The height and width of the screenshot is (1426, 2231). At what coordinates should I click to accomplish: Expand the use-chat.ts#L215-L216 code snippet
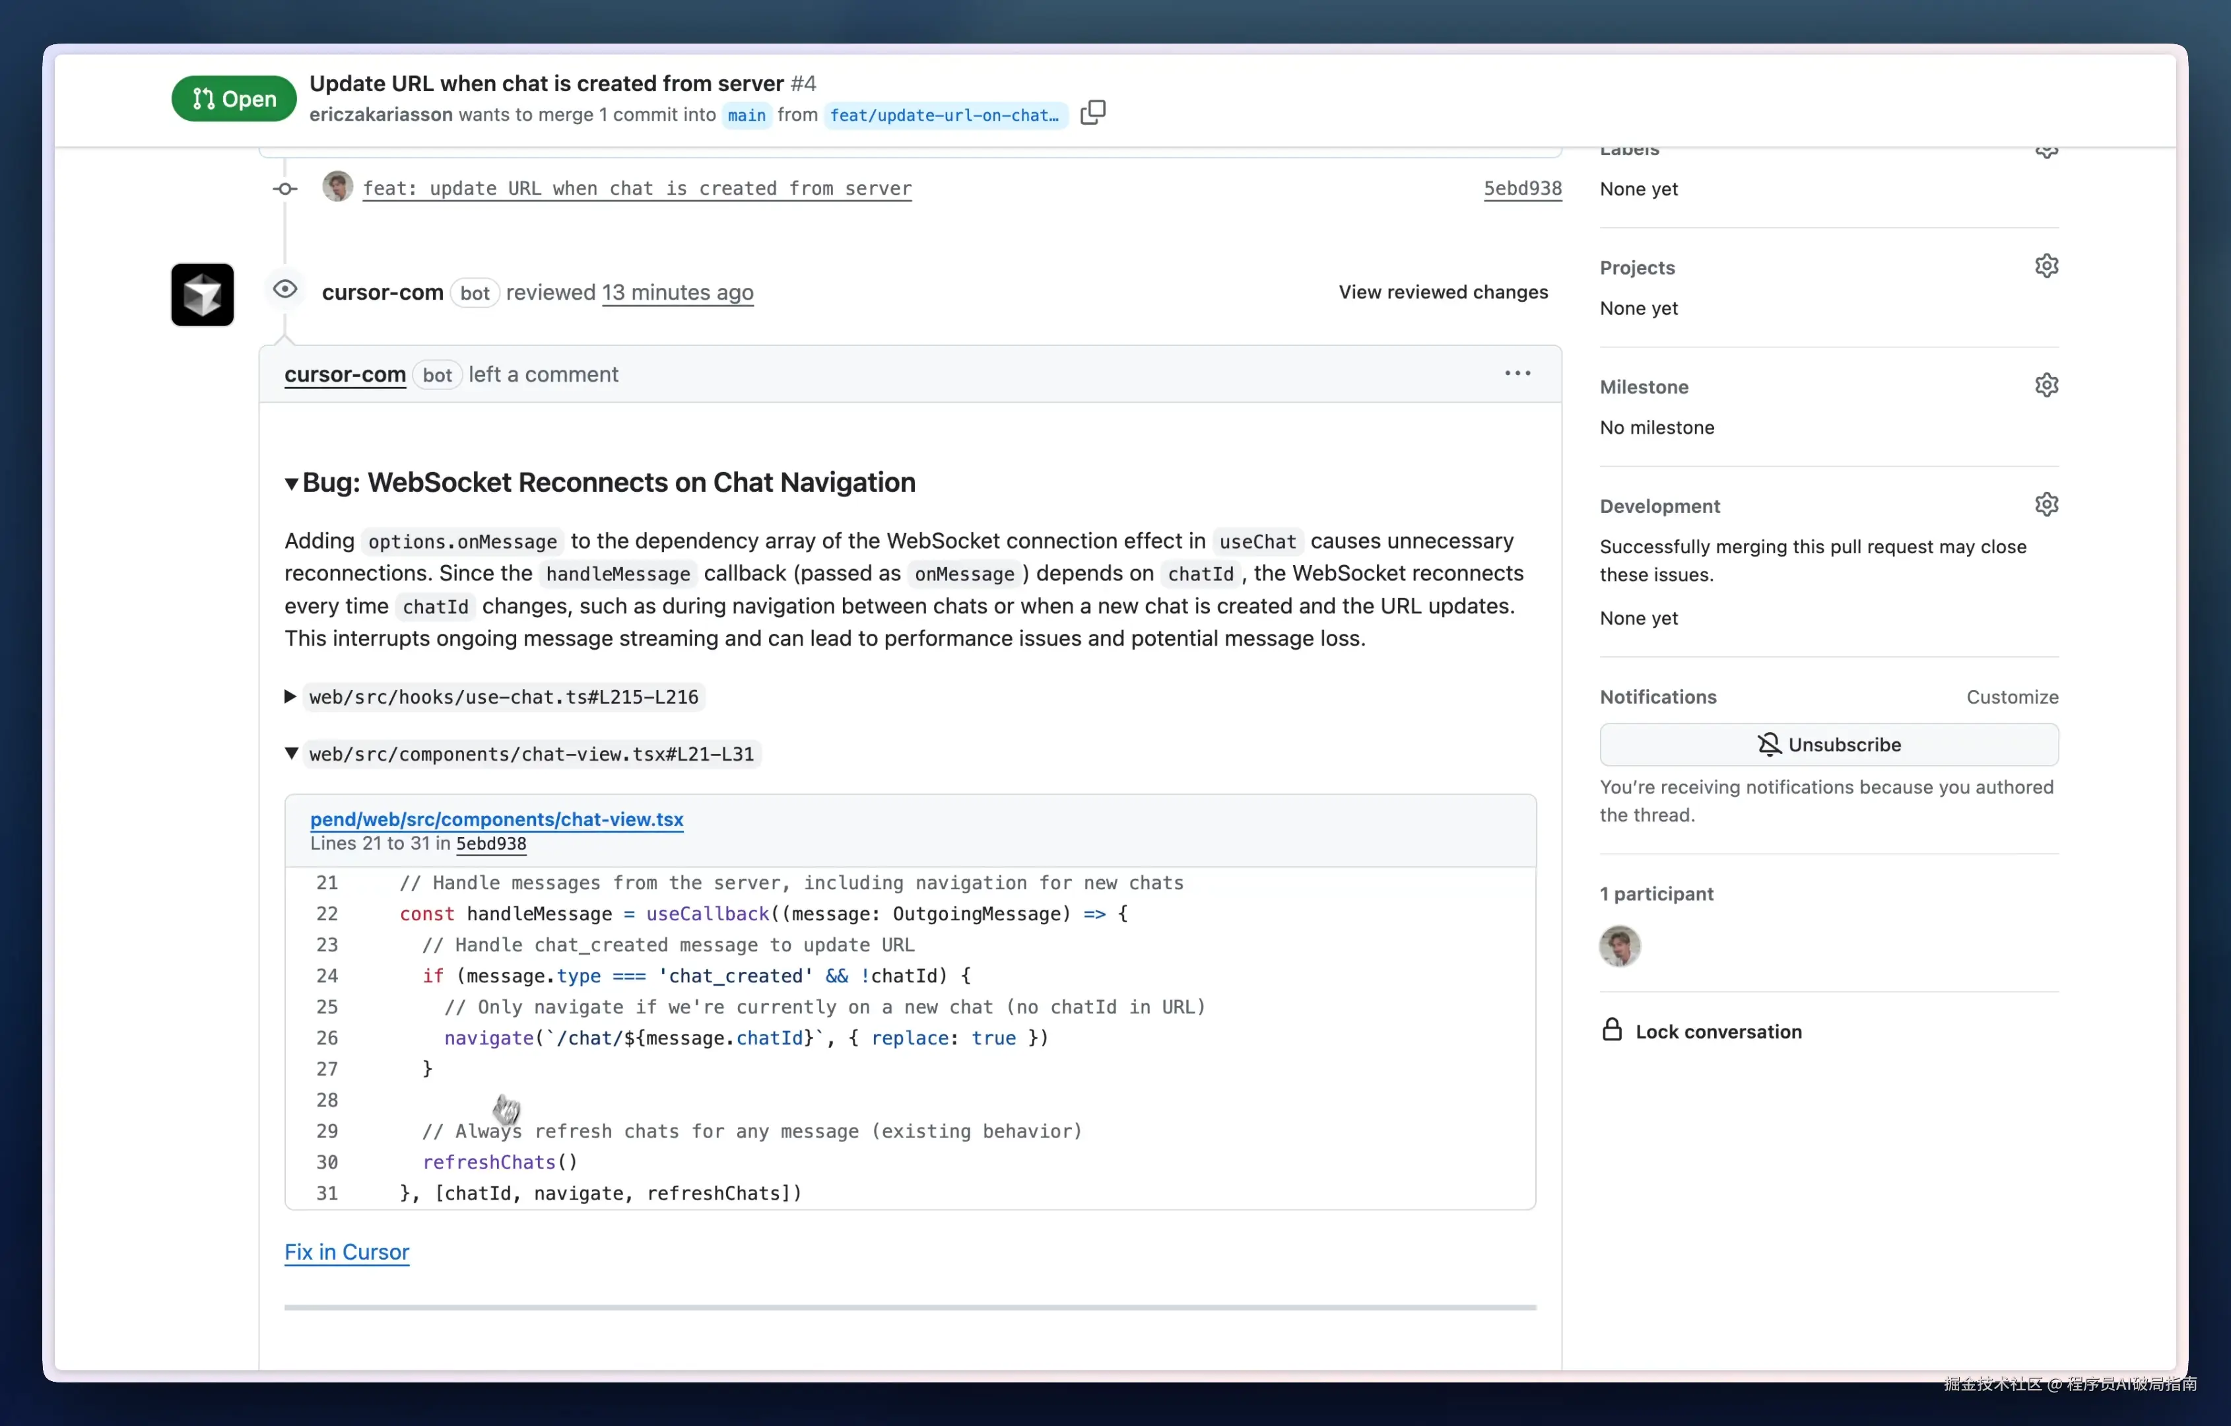[290, 696]
